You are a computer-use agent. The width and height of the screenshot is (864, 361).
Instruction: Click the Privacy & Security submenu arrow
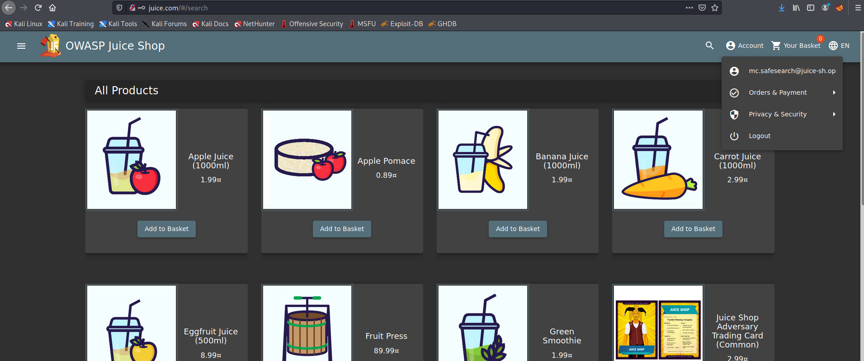(x=834, y=114)
